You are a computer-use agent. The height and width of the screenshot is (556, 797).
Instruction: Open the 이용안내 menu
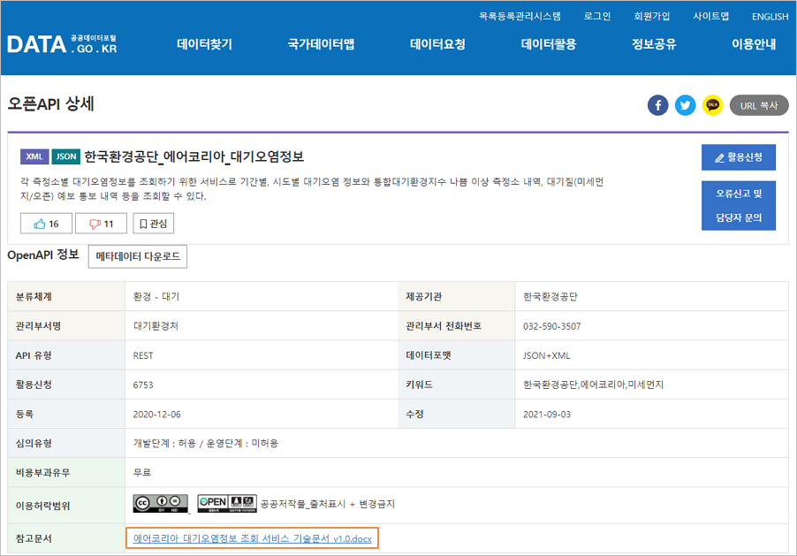(754, 44)
